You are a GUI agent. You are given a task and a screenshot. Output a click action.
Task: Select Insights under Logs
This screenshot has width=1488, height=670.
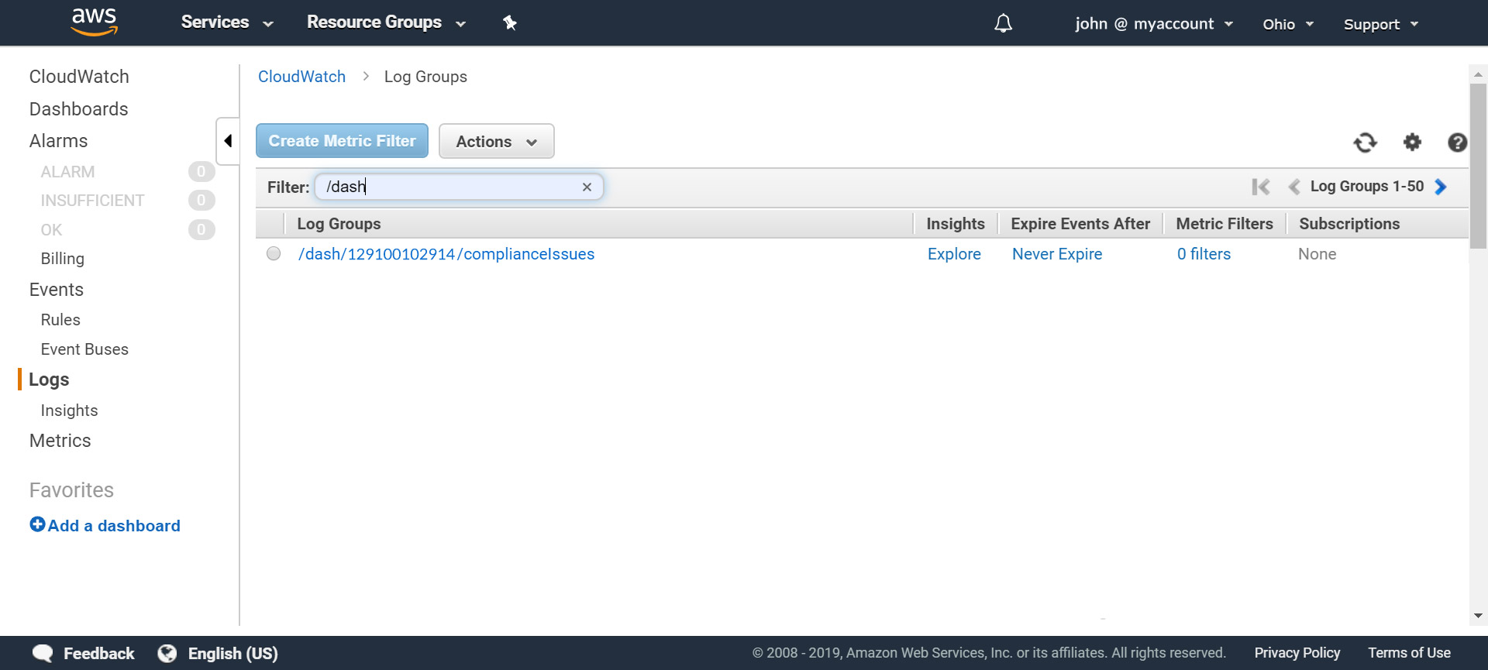[69, 411]
